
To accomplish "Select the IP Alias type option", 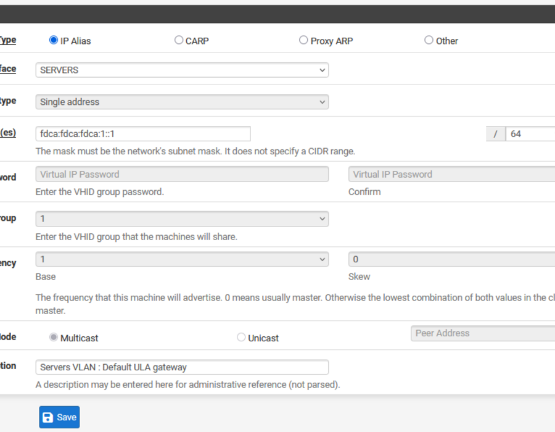I will tap(54, 40).
